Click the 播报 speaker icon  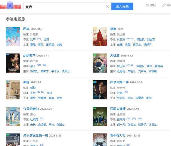pyautogui.click(x=147, y=5)
